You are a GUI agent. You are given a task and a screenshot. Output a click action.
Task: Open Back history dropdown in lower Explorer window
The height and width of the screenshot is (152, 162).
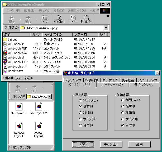point(26,88)
